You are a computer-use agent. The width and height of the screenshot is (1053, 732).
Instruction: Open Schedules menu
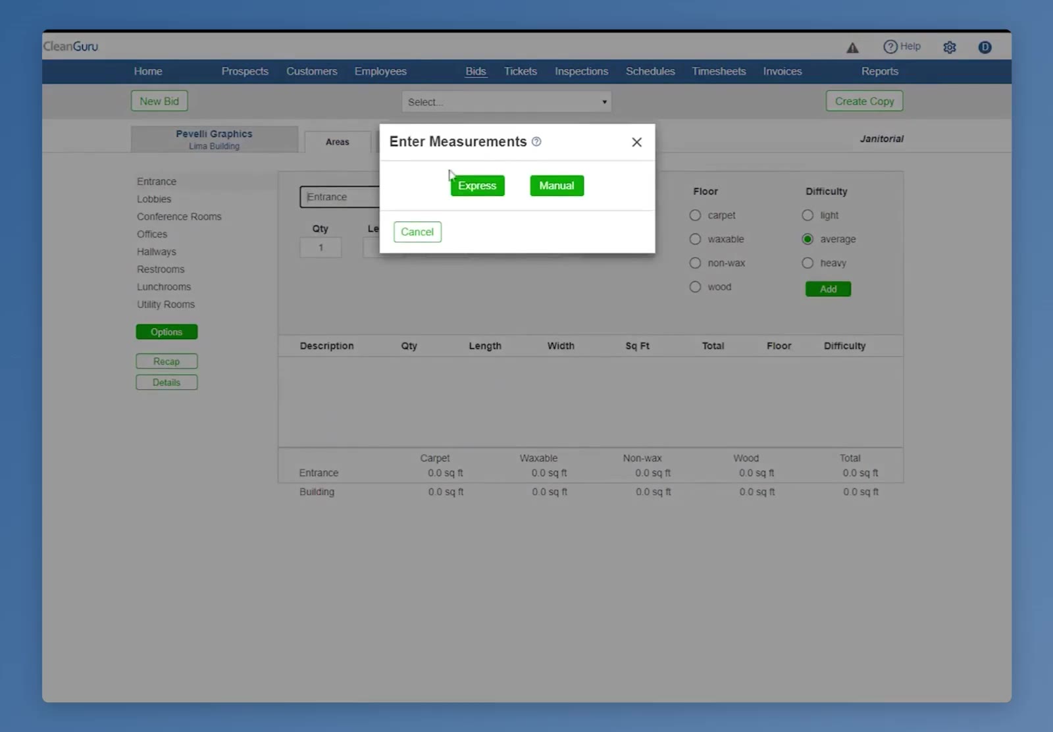pos(650,71)
